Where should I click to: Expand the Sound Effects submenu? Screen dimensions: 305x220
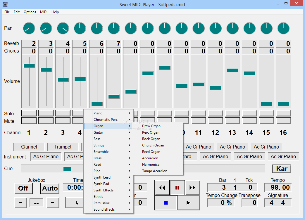[x=108, y=209]
